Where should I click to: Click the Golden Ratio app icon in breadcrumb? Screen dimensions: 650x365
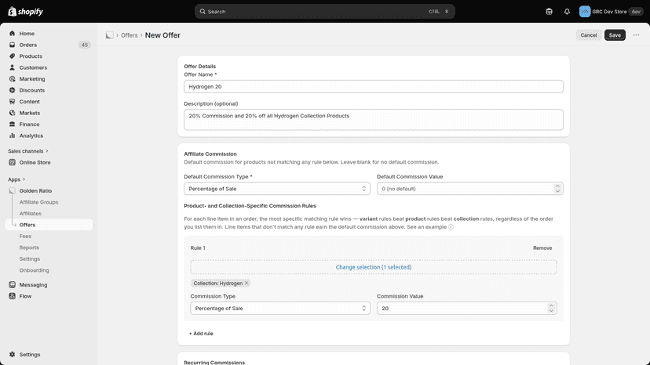109,35
